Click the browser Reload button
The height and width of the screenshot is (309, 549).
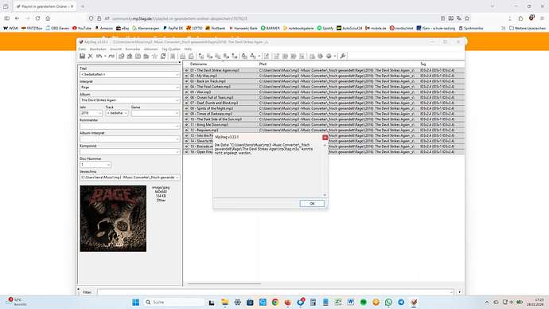point(38,18)
